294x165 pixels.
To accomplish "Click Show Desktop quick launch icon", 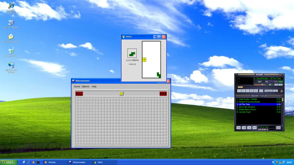I will pyautogui.click(x=24, y=162).
